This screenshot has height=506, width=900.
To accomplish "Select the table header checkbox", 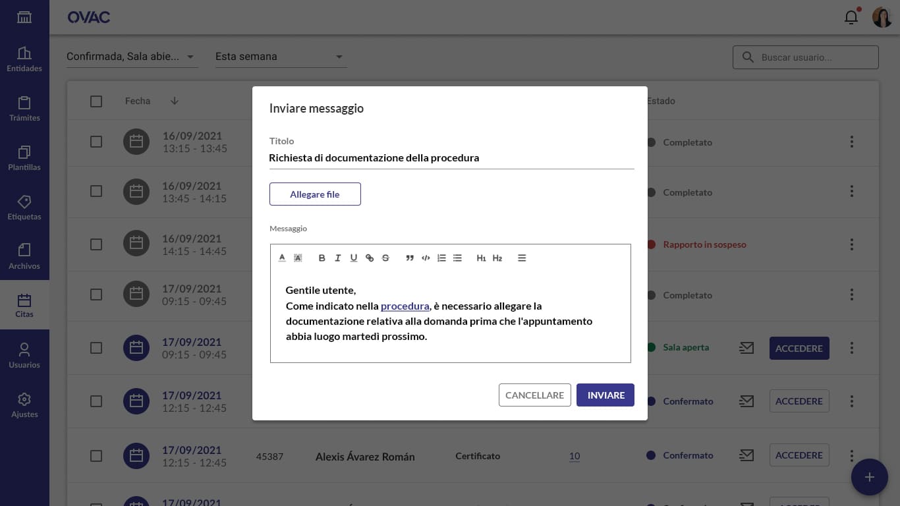I will click(96, 101).
